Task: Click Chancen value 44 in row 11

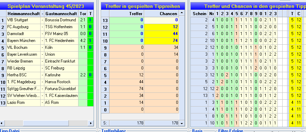Action: pyautogui.click(x=161, y=34)
